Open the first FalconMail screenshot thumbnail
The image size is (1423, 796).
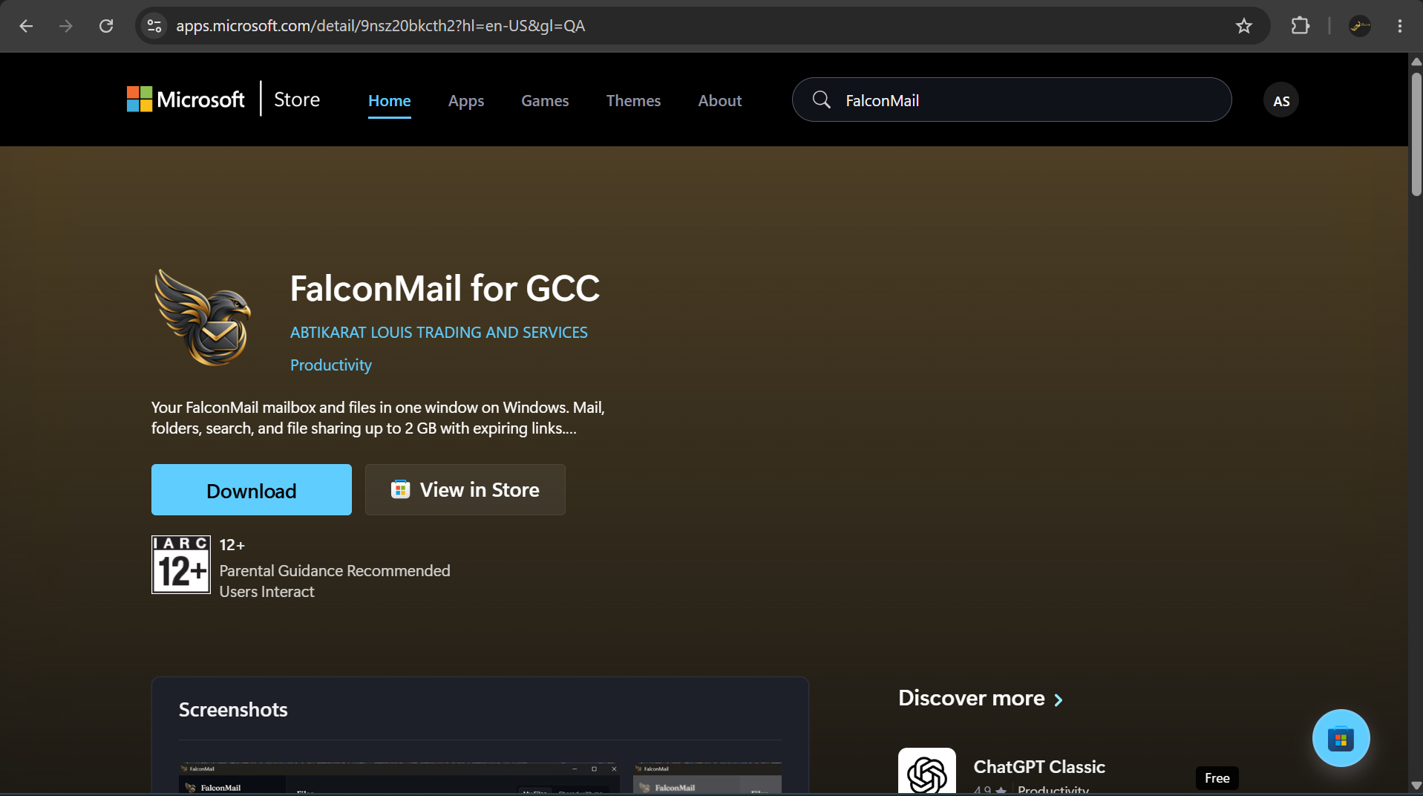(399, 778)
